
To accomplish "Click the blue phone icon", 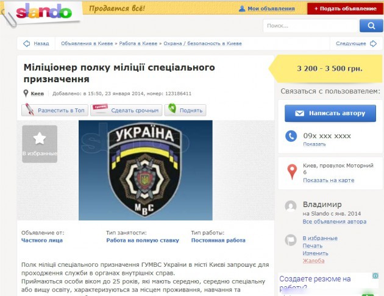I will coord(291,136).
